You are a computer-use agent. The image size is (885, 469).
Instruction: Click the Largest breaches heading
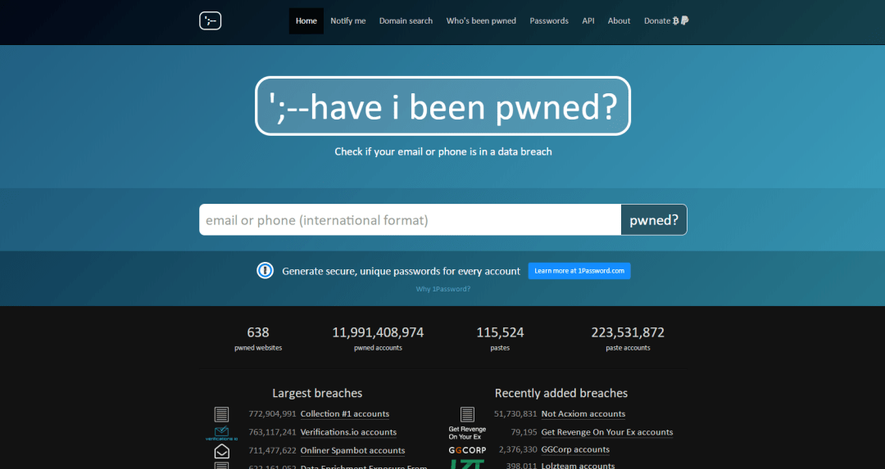[317, 393]
